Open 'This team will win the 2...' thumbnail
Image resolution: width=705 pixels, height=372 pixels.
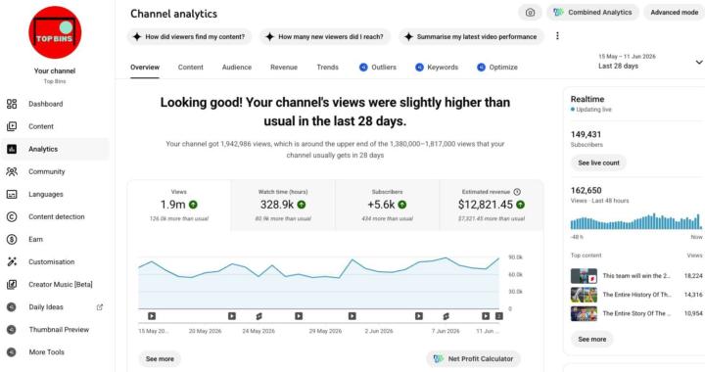pyautogui.click(x=584, y=276)
